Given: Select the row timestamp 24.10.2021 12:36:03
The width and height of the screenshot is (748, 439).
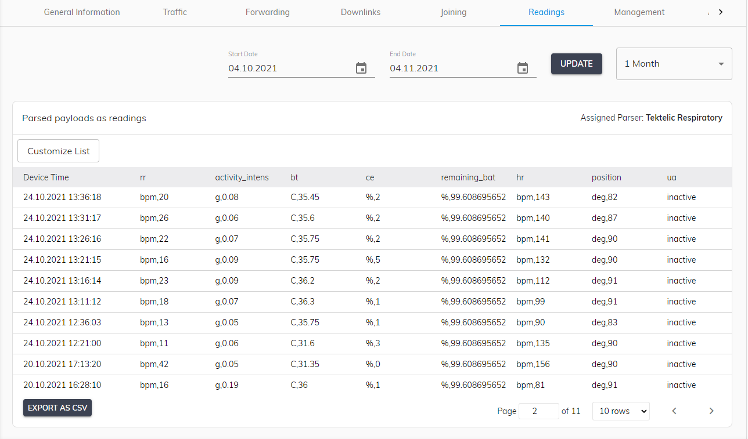Looking at the screenshot, I should tap(62, 322).
